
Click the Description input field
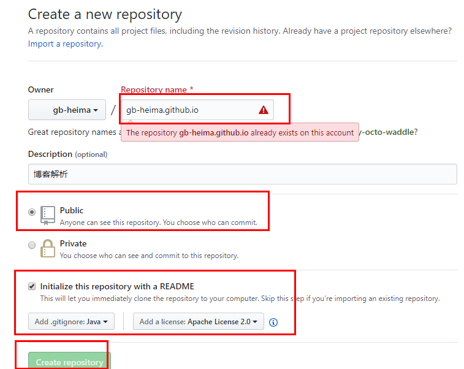(242, 174)
